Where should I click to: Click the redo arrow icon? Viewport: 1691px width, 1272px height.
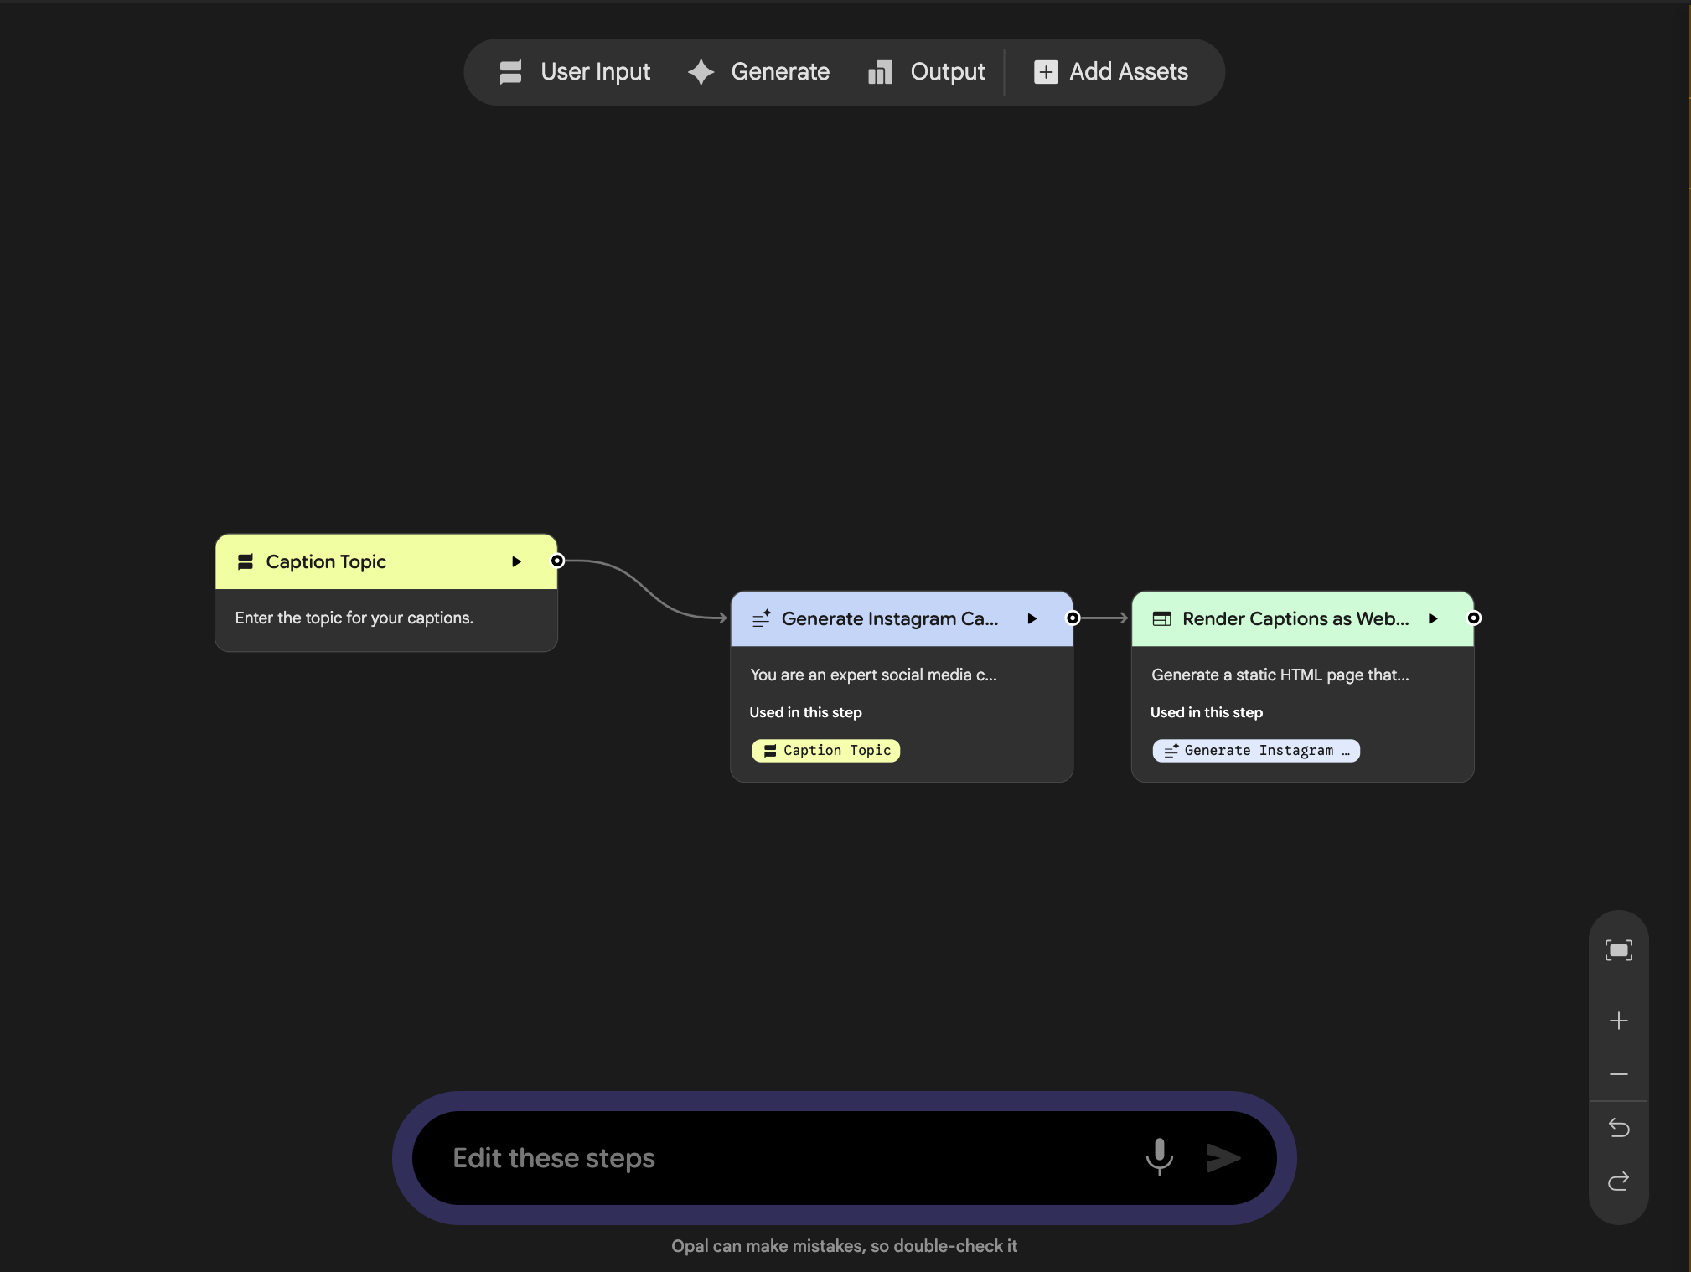[1618, 1182]
